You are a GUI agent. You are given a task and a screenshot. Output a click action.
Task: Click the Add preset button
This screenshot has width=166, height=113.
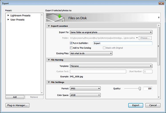[15, 97]
